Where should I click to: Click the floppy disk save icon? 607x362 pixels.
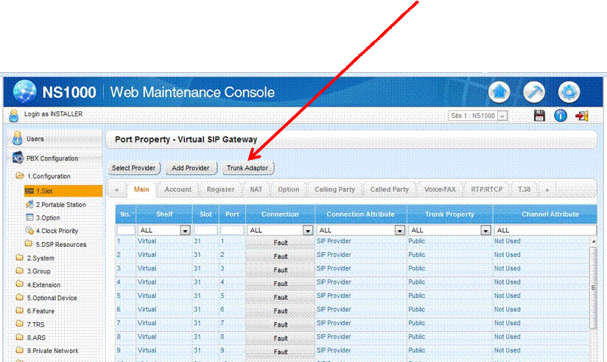[539, 116]
